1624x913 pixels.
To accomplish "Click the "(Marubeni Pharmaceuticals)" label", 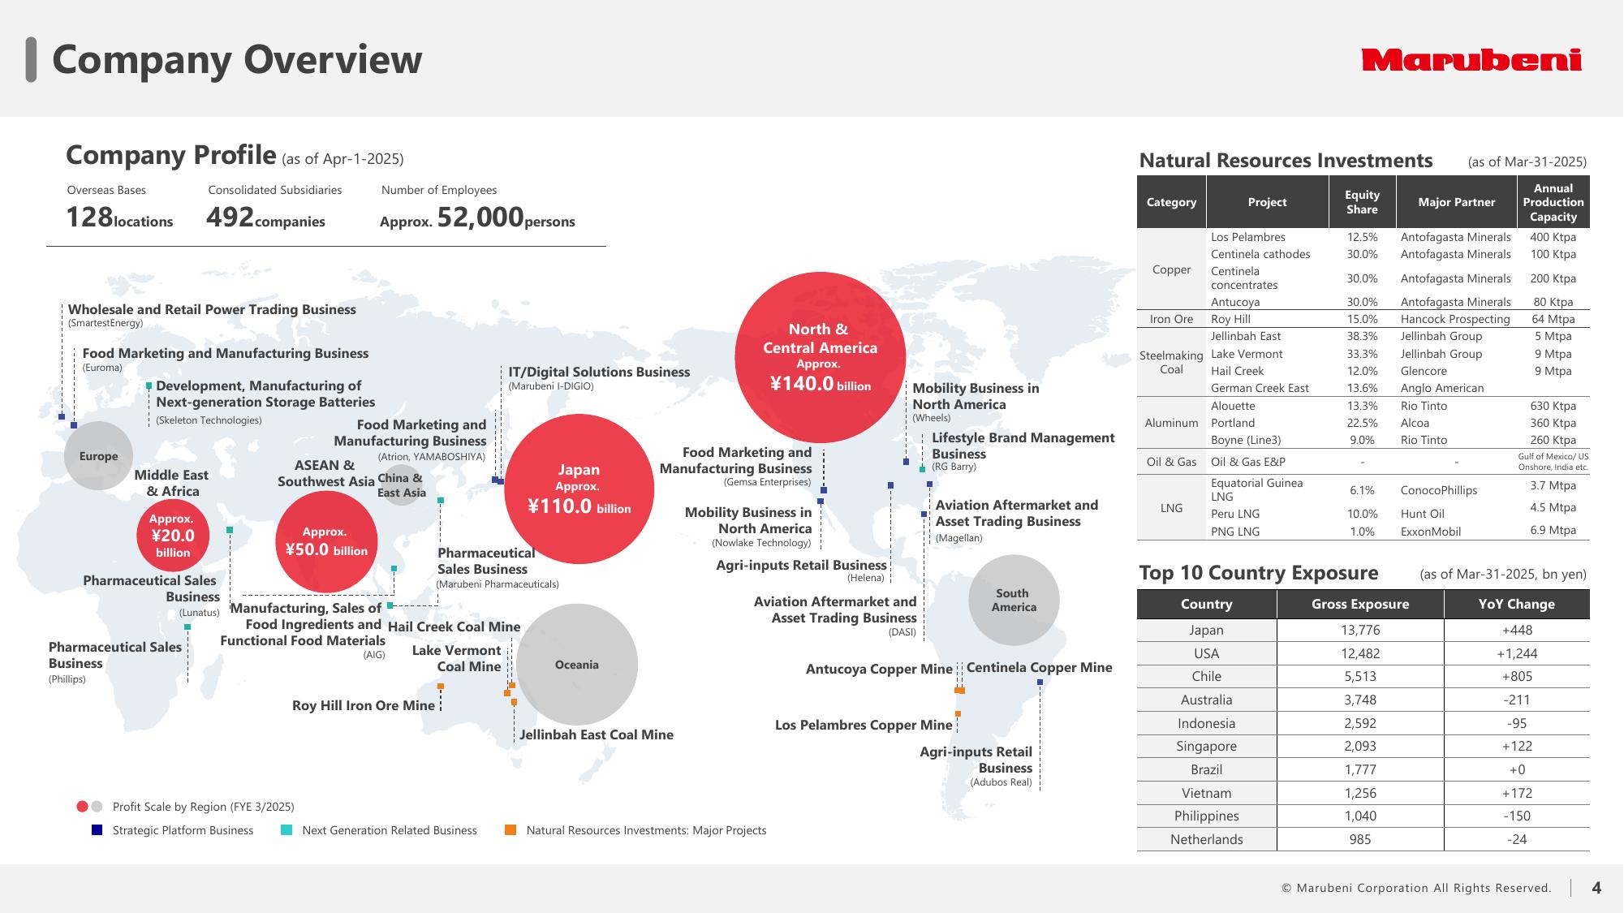I will [x=498, y=584].
